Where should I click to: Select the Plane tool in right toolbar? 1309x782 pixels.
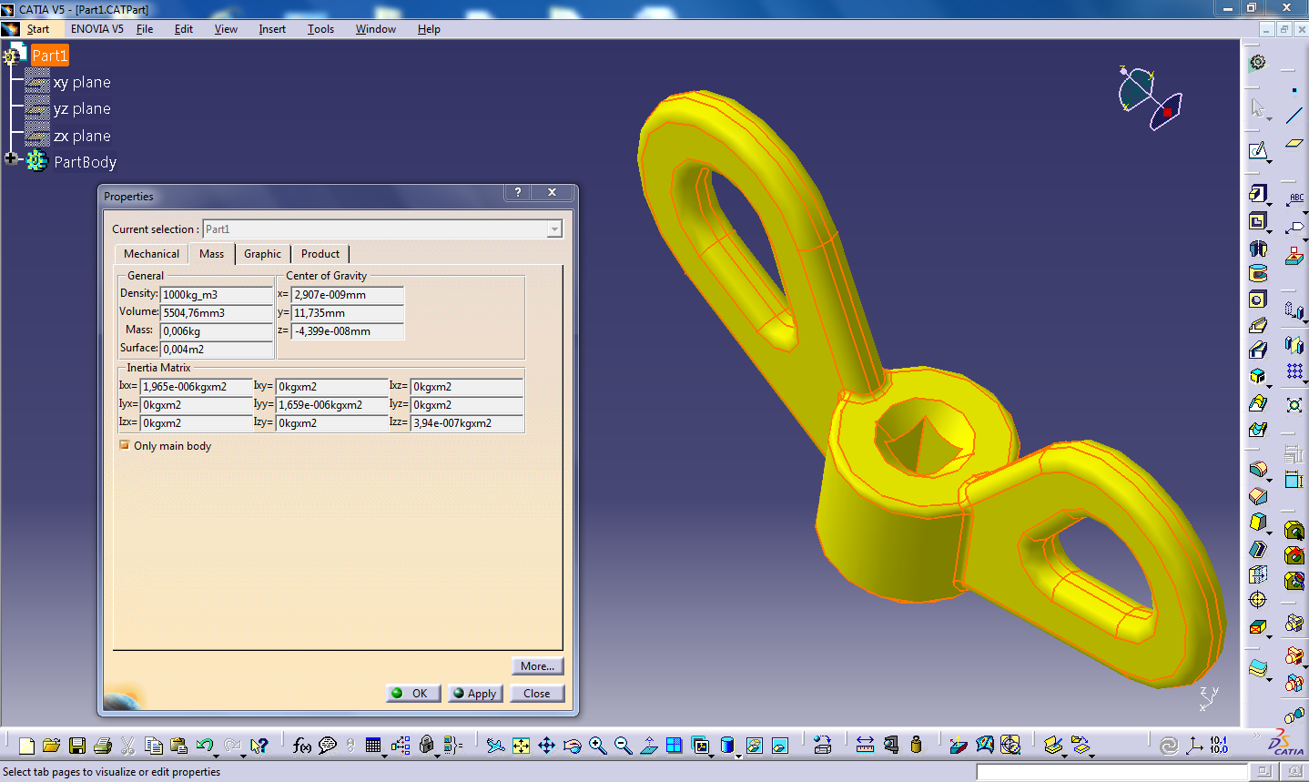coord(1294,143)
